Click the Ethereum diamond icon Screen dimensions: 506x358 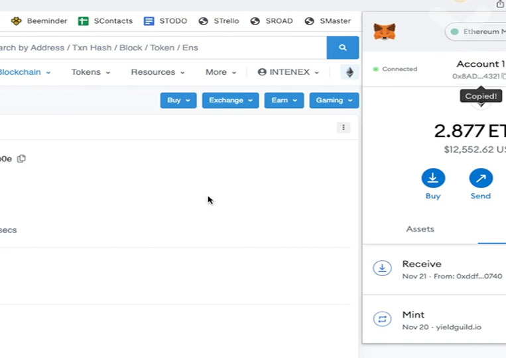tap(349, 72)
